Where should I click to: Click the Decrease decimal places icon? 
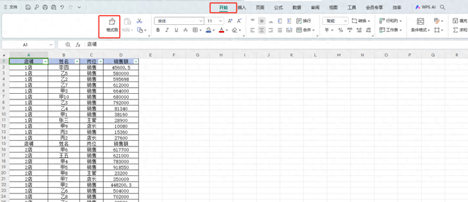point(368,30)
